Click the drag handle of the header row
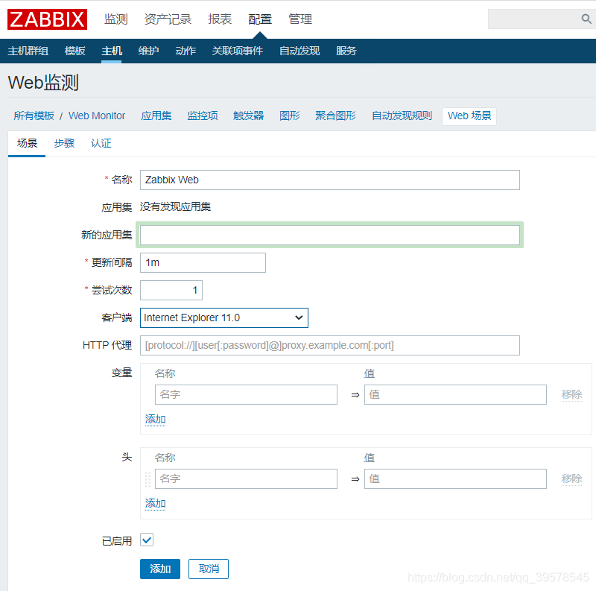The width and height of the screenshot is (596, 591). (x=148, y=478)
